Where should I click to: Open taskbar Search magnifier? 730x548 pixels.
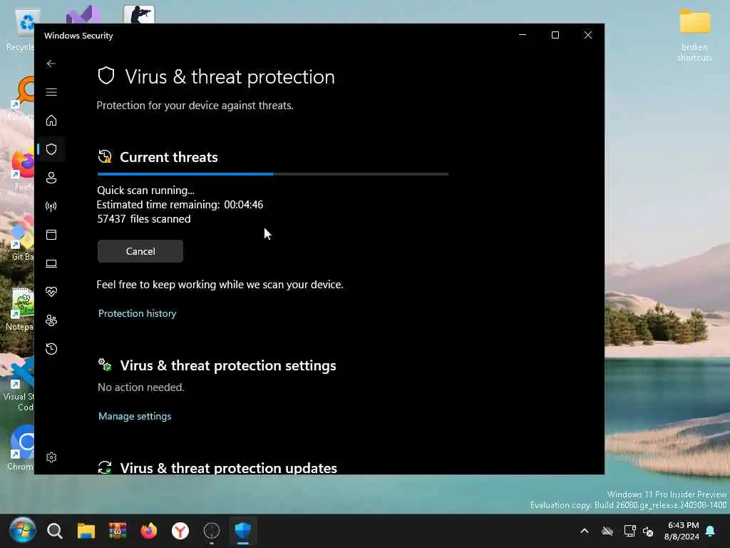click(54, 531)
